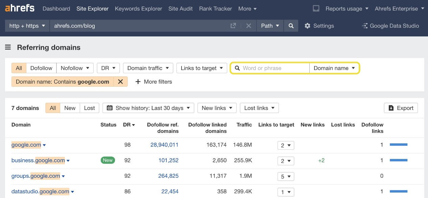Select the New domains toggle
The width and height of the screenshot is (428, 198).
[x=70, y=108]
